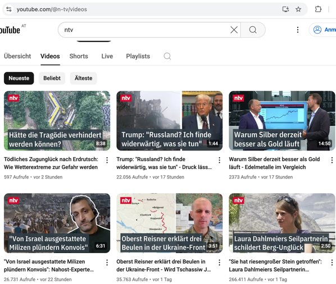
Task: Click "266.411 Aufrufe • vor 1 Tag" text
Action: pyautogui.click(x=258, y=280)
